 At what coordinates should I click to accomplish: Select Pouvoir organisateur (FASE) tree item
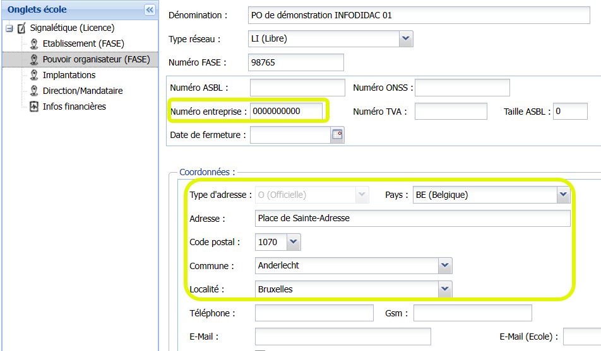(x=95, y=59)
